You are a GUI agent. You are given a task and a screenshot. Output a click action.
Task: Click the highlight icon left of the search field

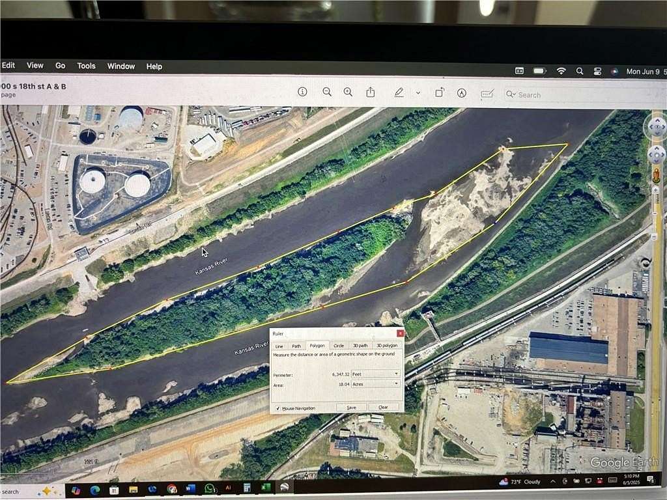pos(487,95)
